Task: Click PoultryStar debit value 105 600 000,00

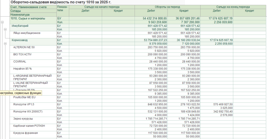Action: (x=157, y=97)
